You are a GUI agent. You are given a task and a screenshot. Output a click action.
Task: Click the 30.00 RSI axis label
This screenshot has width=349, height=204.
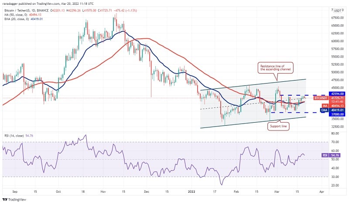pos(335,177)
